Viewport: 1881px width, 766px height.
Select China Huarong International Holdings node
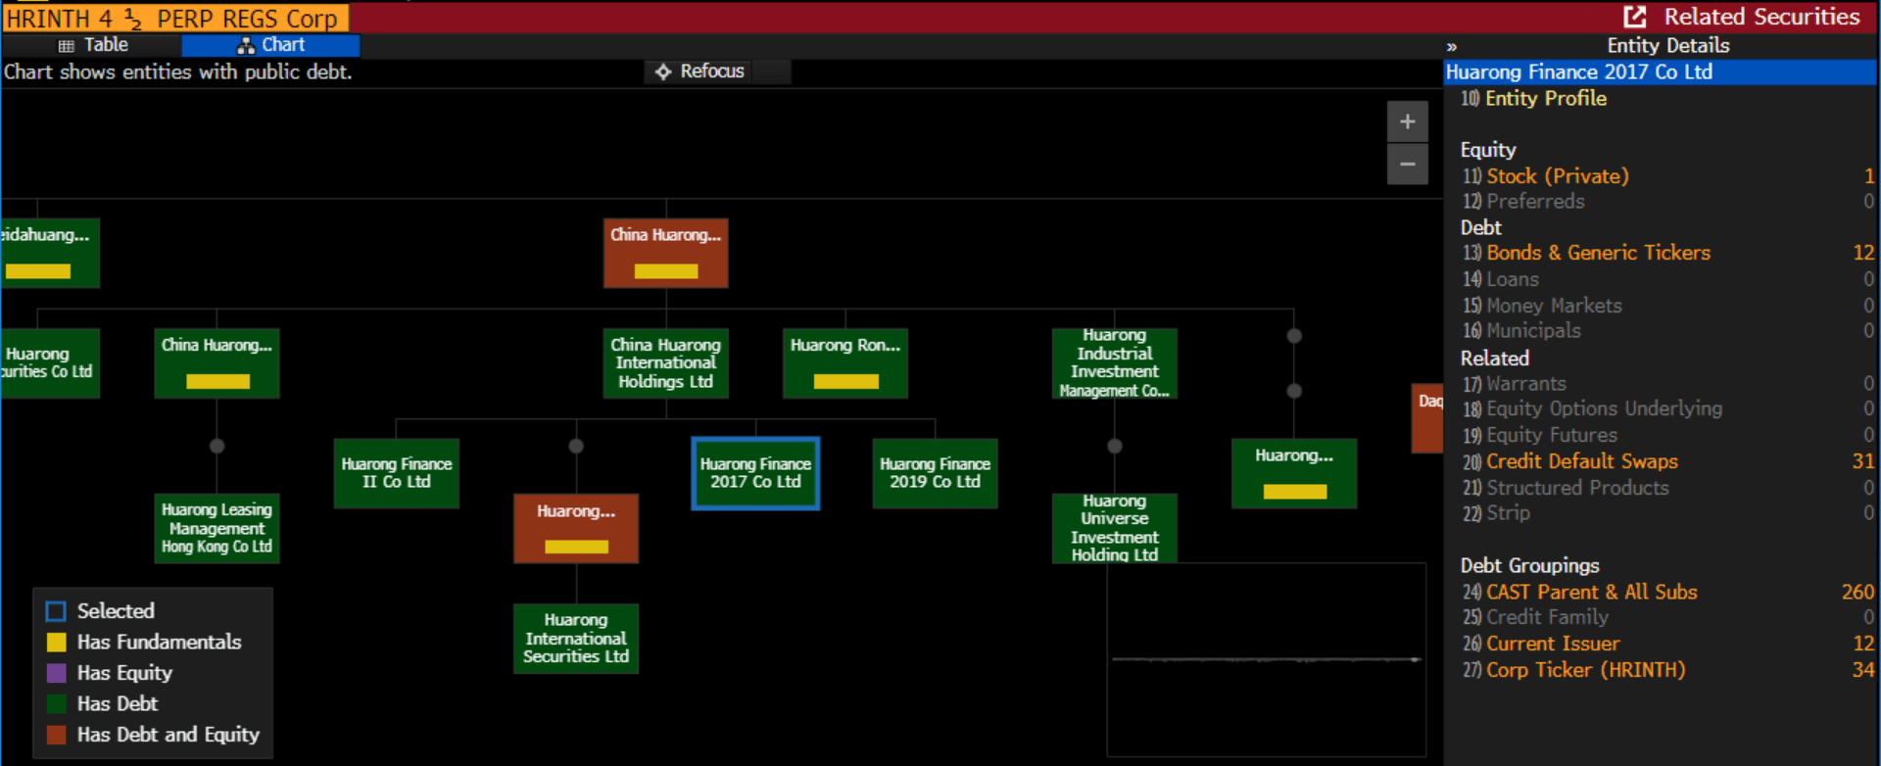click(665, 363)
